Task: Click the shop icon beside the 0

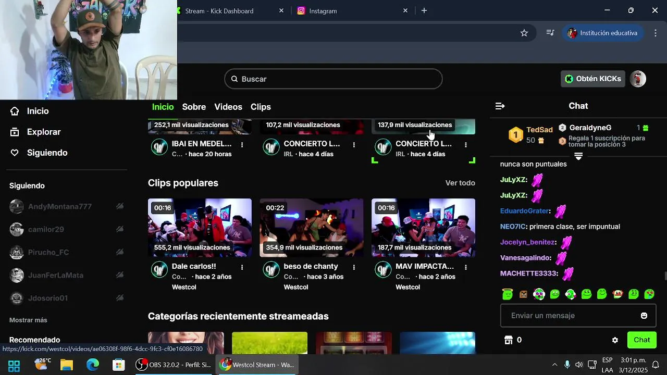Action: 509,340
